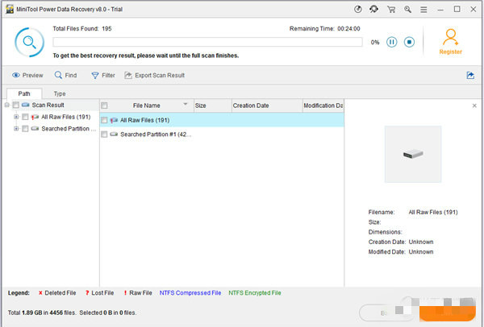Image resolution: width=484 pixels, height=327 pixels.
Task: Select All Raw Files (191) list row
Action: (x=222, y=120)
